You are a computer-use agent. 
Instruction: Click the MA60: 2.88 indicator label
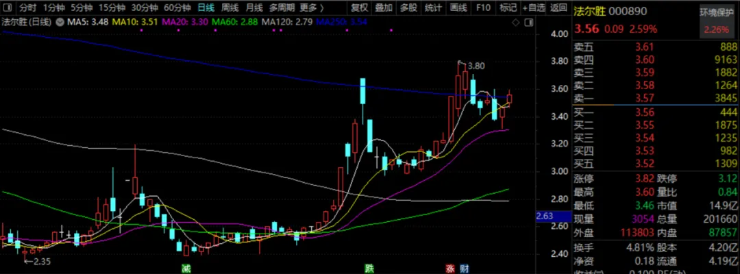point(235,22)
